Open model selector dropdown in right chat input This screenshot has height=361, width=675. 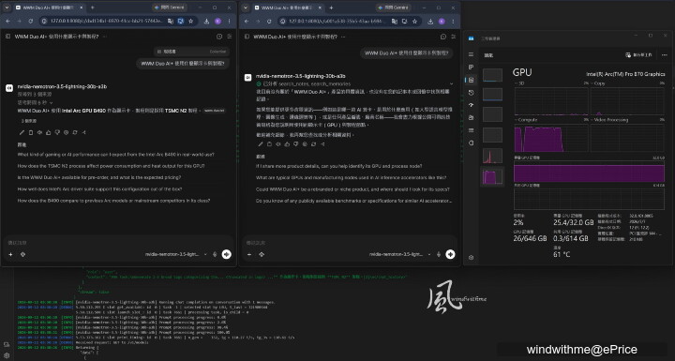pyautogui.click(x=399, y=254)
